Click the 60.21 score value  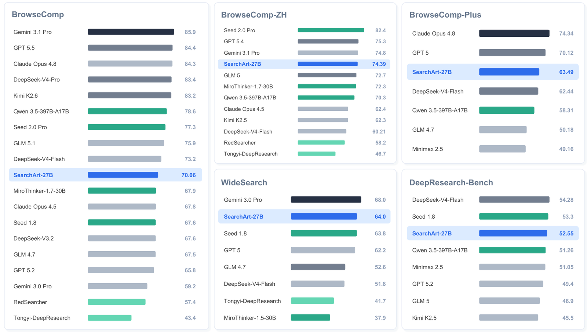(379, 131)
